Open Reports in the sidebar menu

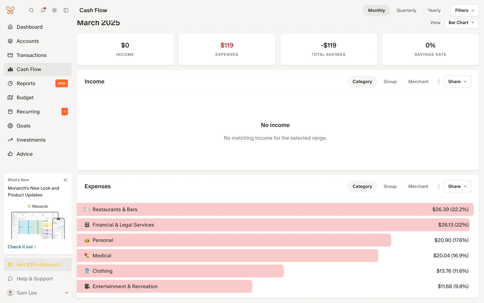pyautogui.click(x=26, y=83)
